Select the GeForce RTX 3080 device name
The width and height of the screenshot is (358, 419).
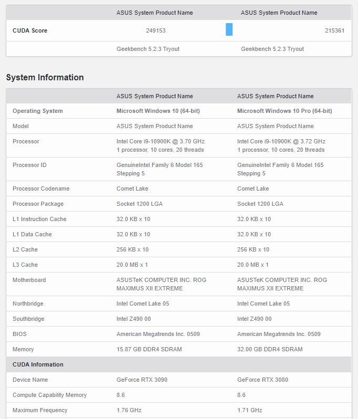(x=262, y=380)
